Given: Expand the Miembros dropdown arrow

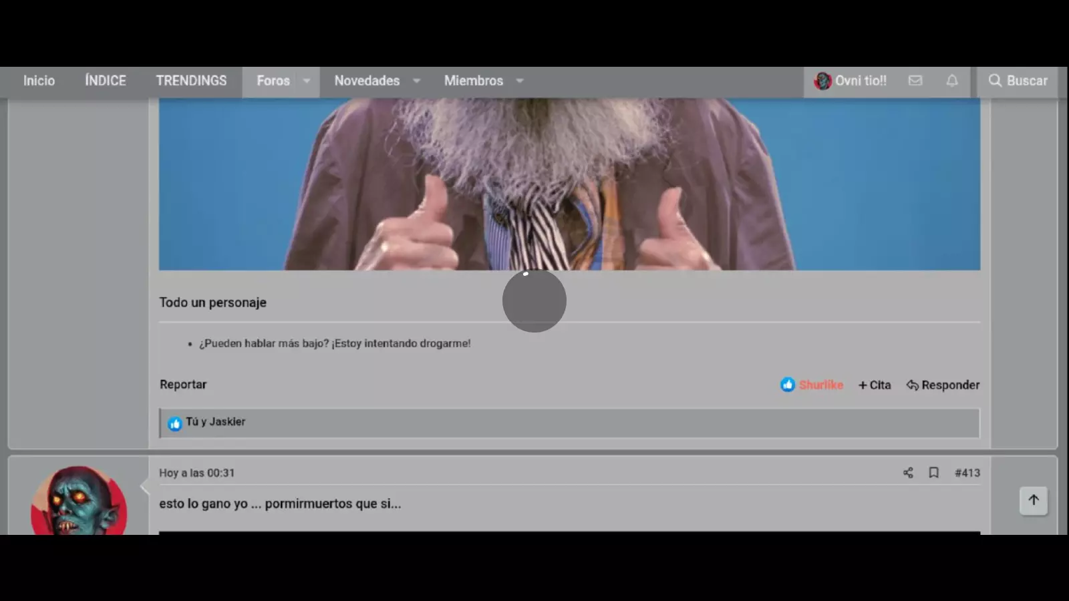Looking at the screenshot, I should click(x=520, y=81).
